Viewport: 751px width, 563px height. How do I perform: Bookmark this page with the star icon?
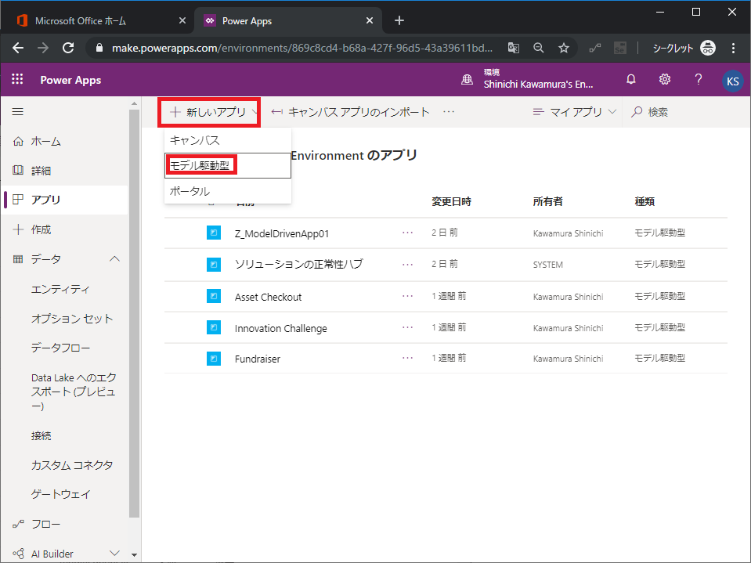tap(564, 48)
